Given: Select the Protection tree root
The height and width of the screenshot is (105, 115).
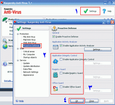Looking at the screenshot, I should coord(24,34).
